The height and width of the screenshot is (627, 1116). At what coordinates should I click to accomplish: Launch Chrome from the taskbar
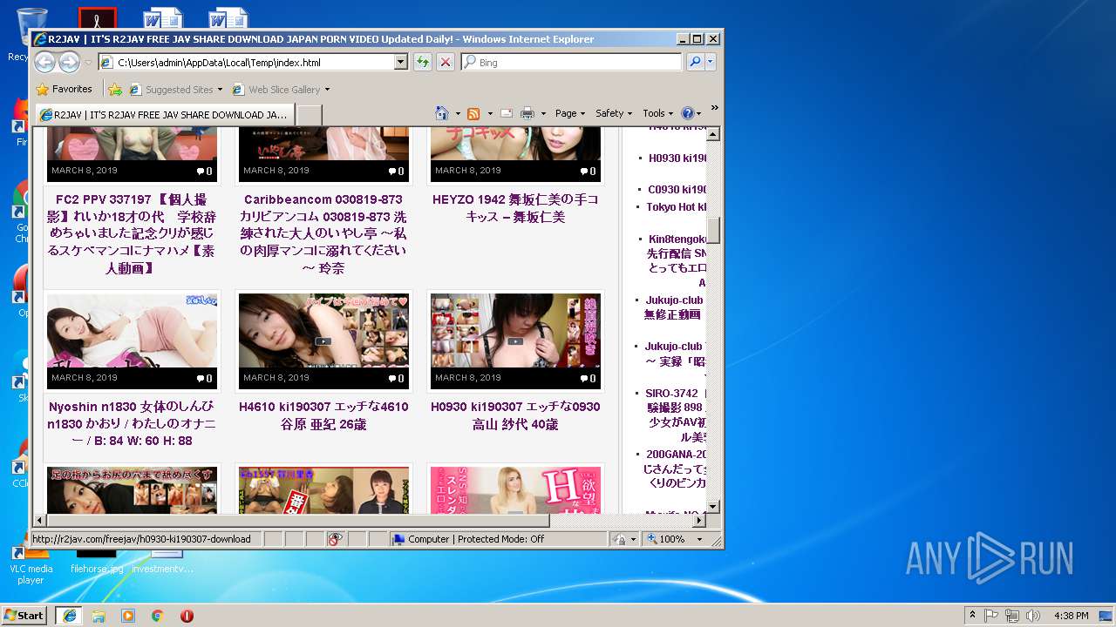157,615
